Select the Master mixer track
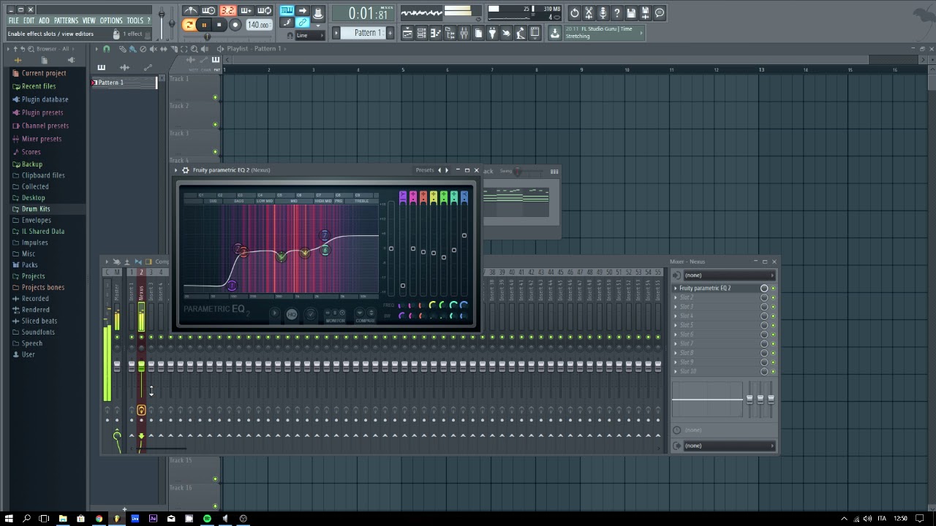 click(x=116, y=293)
